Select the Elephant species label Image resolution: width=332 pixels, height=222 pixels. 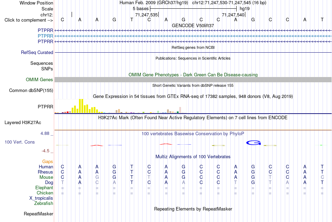click(44, 187)
